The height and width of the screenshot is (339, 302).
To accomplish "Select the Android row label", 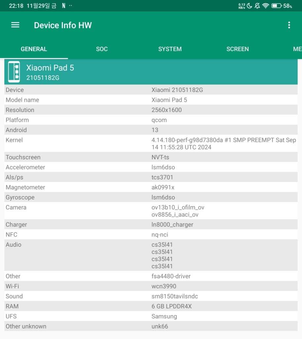I will pyautogui.click(x=16, y=130).
